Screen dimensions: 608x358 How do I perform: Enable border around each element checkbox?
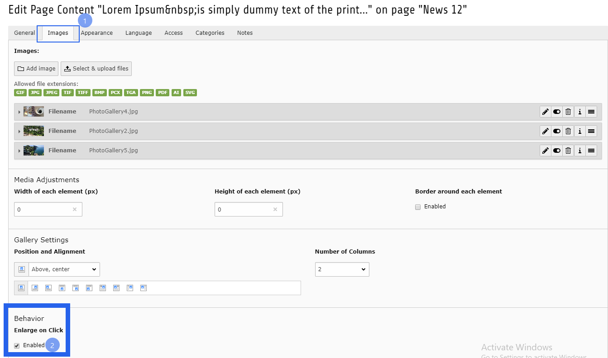click(418, 207)
